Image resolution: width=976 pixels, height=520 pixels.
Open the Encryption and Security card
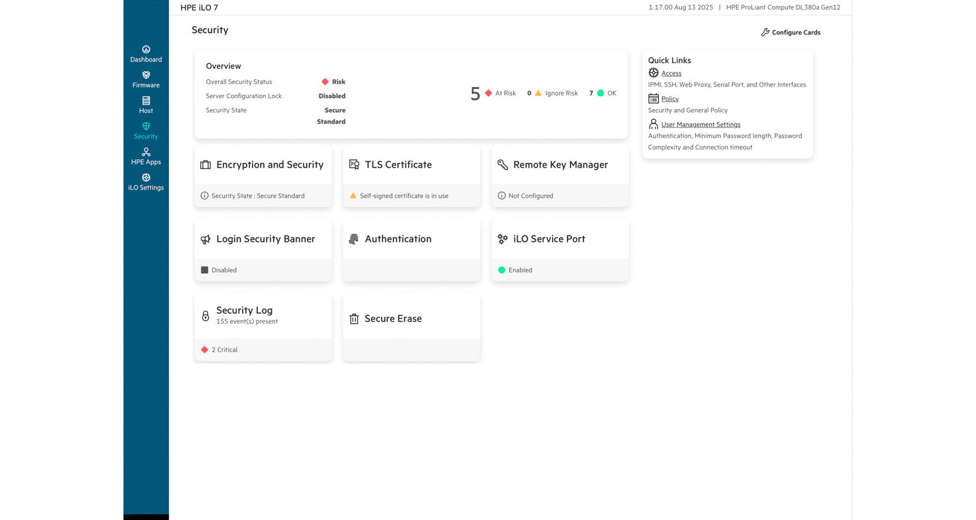coord(269,165)
